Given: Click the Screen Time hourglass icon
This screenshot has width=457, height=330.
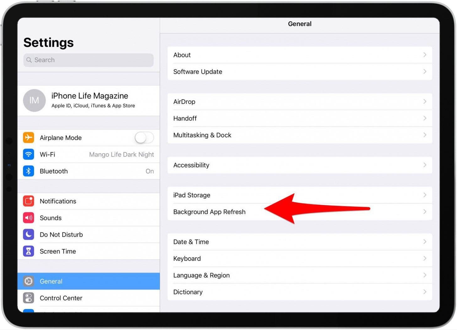Looking at the screenshot, I should pyautogui.click(x=29, y=251).
